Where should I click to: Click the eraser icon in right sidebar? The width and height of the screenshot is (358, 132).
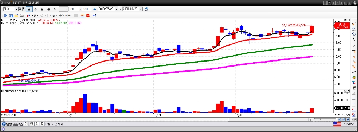pyautogui.click(x=354, y=28)
